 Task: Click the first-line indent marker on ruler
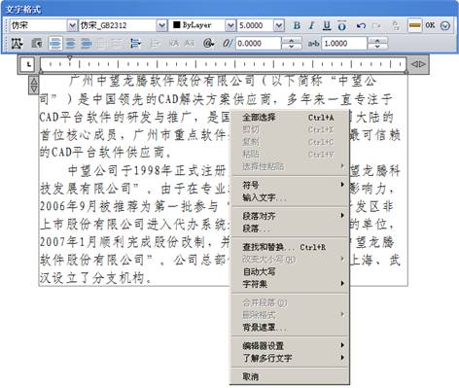(70, 57)
